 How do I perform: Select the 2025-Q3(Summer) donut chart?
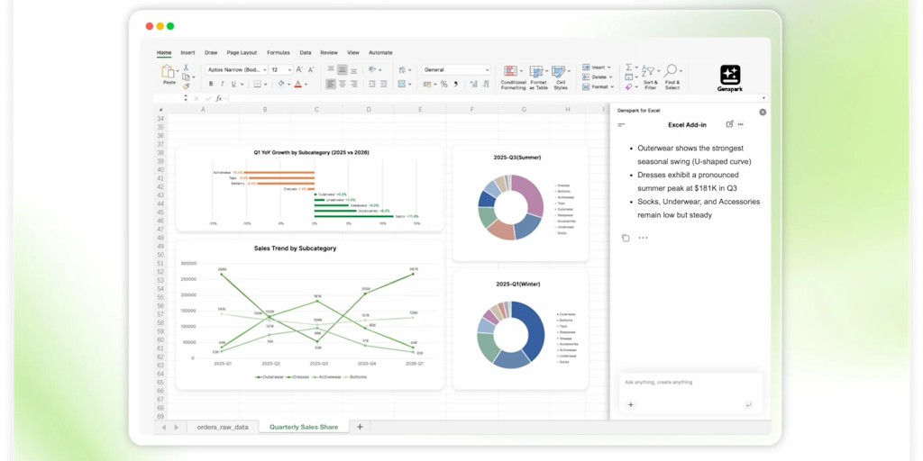[520, 203]
